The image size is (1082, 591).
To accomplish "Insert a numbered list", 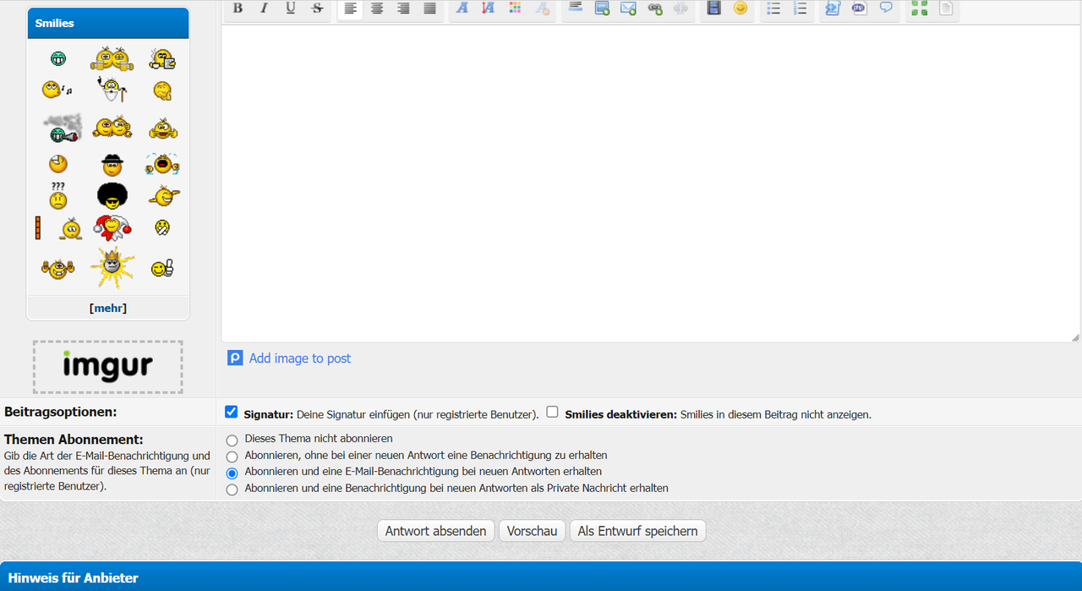I will click(800, 8).
